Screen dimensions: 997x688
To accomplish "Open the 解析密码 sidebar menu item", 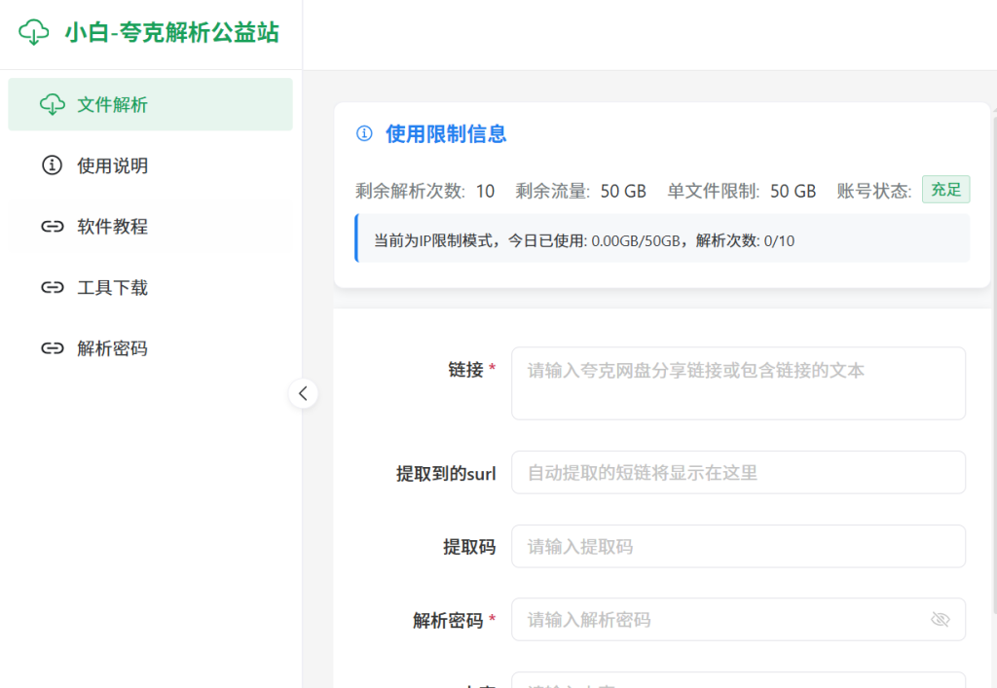I will 150,348.
